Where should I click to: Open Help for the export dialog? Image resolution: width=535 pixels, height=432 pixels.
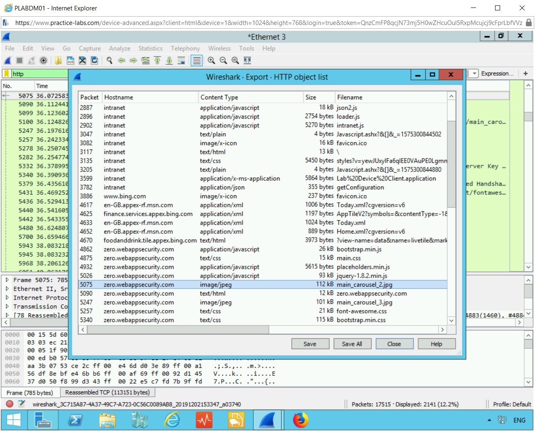tap(436, 344)
